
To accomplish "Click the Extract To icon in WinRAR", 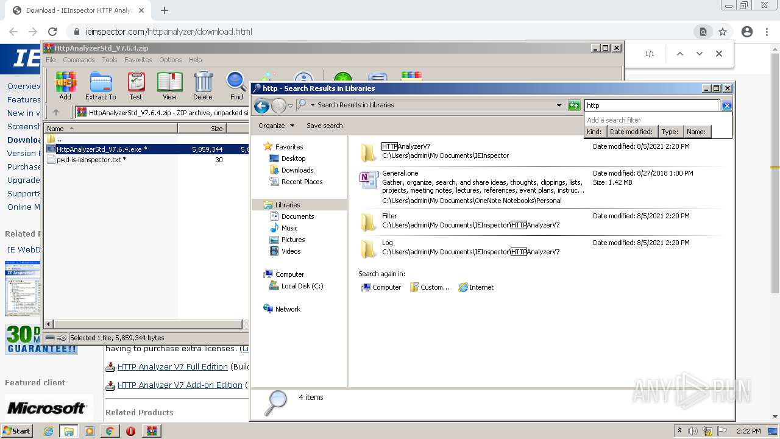I will [101, 86].
